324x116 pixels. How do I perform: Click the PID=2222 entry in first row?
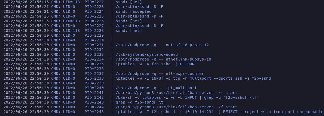coord(94,2)
